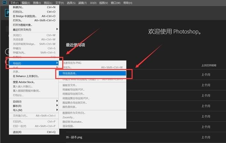226x143 pixels.
Task: Click 将图层导出到文件... entry
Action: 93,94
